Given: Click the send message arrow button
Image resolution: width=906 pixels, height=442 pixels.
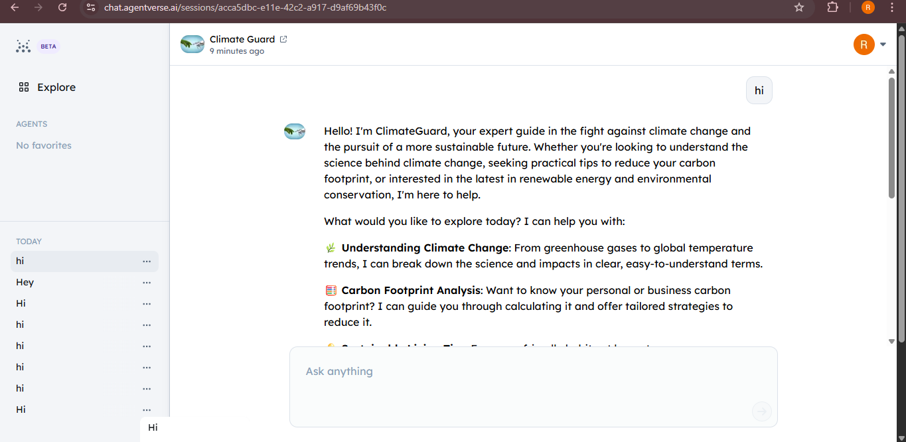Looking at the screenshot, I should pyautogui.click(x=761, y=411).
